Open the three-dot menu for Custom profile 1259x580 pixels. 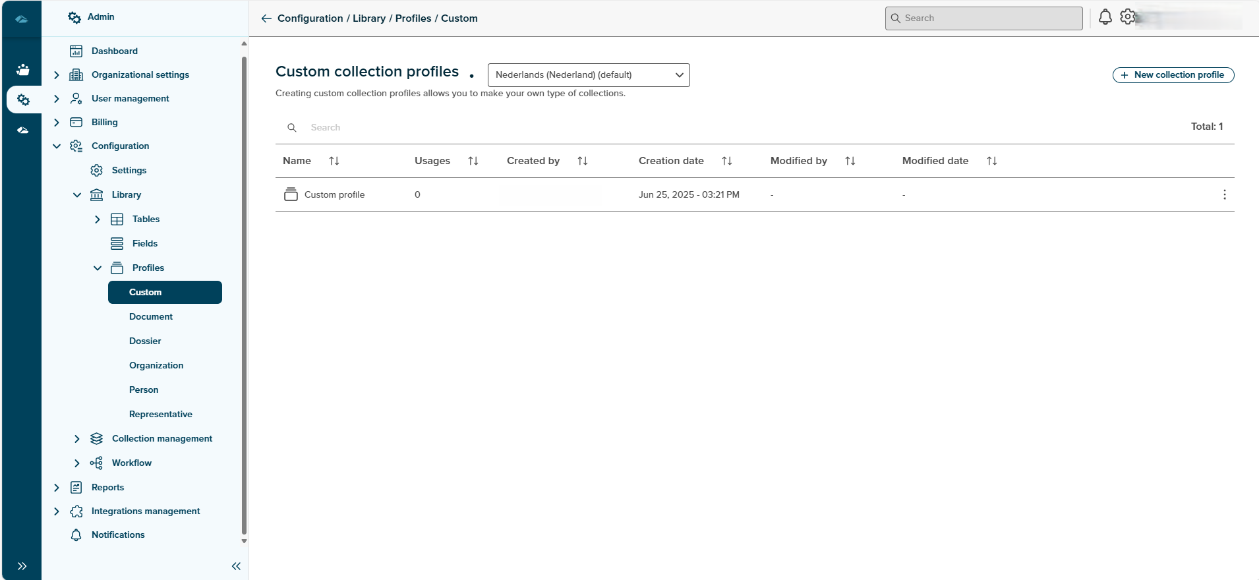1224,194
